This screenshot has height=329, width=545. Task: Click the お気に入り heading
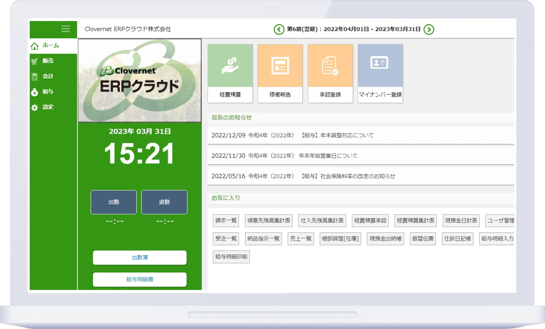click(225, 198)
